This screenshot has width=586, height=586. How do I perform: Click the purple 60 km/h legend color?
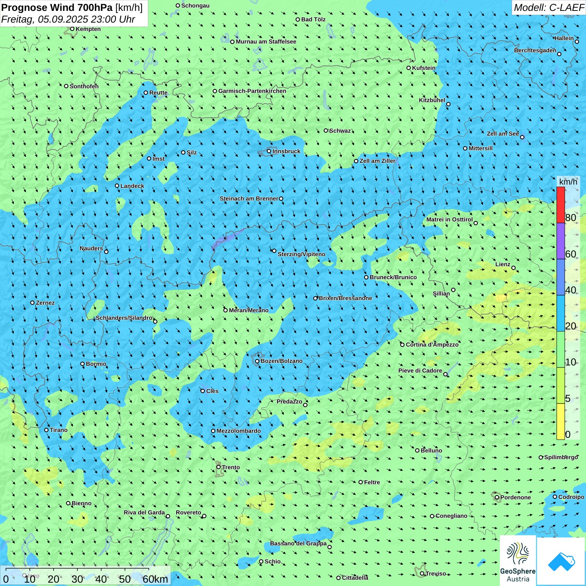point(560,241)
